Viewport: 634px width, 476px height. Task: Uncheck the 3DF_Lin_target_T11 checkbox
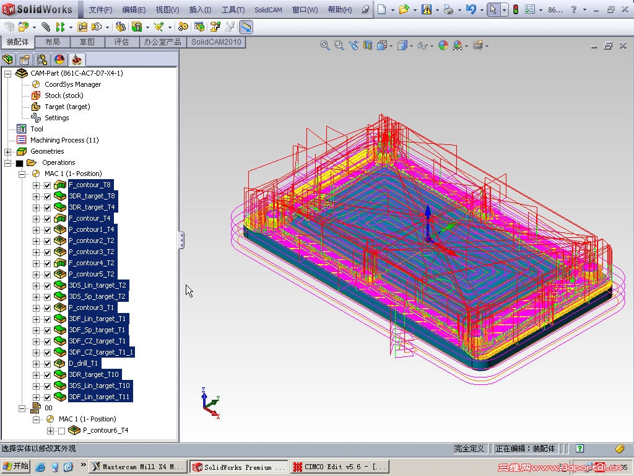pos(47,397)
